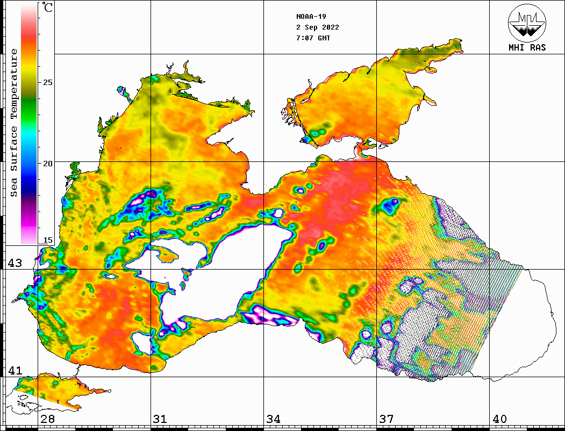565x431 pixels.
Task: Click the '°C' unit label
Action: coord(47,8)
